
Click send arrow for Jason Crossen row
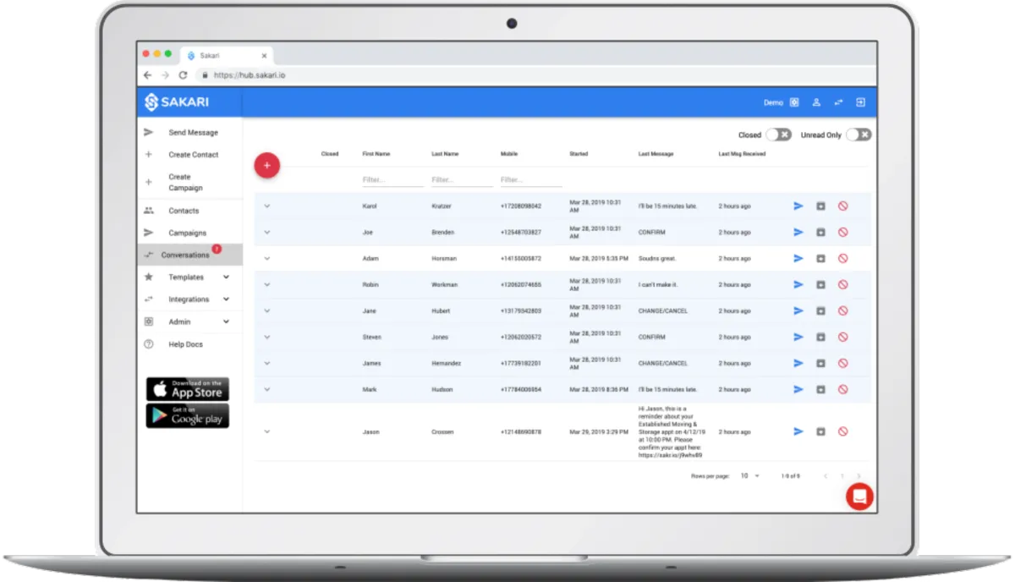798,431
